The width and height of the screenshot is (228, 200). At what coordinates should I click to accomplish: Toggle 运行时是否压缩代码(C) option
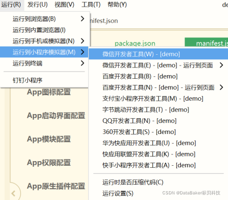(x=158, y=182)
